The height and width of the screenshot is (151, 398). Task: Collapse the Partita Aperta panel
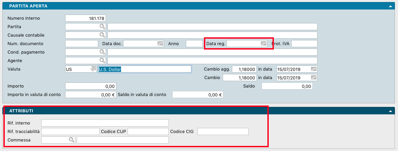pos(390,6)
